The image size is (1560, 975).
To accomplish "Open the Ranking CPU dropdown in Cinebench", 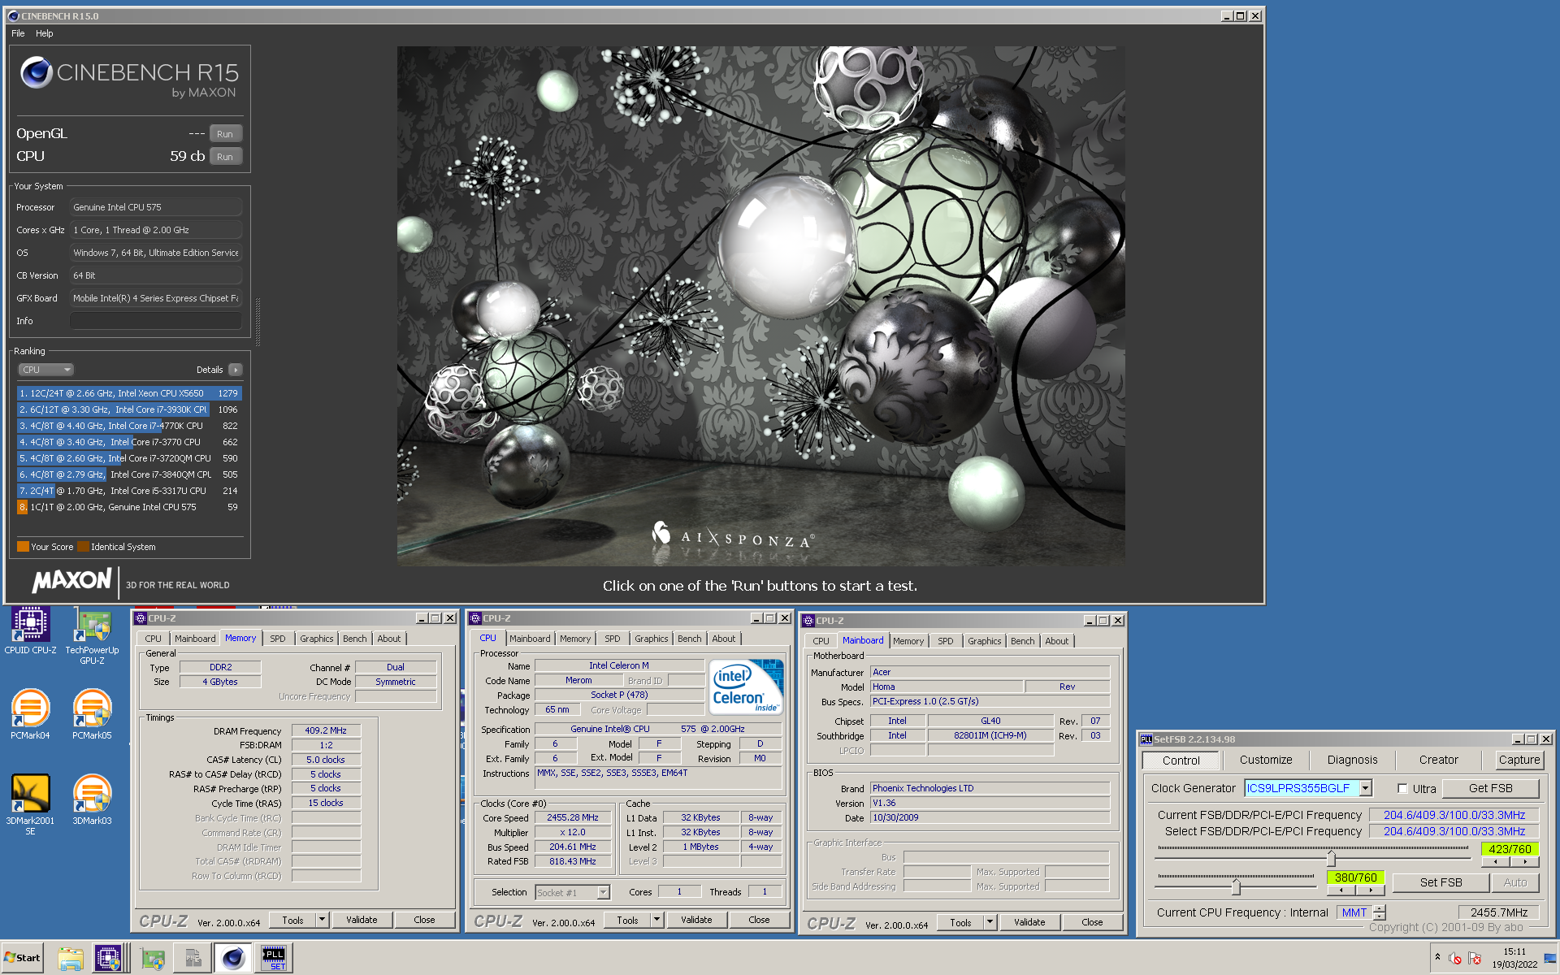I will tap(45, 370).
